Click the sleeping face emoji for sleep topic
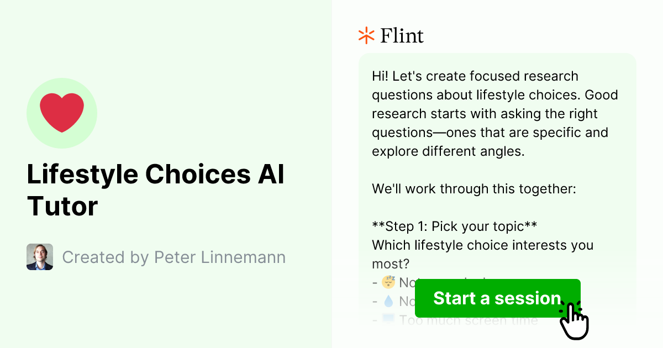This screenshot has height=348, width=663. [x=388, y=282]
